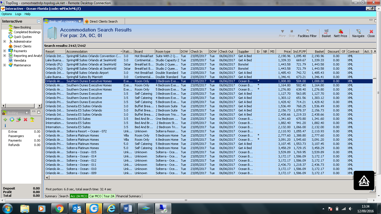Sort results by the Accommodation column header
Screen dimensions: 381x214
pos(95,52)
